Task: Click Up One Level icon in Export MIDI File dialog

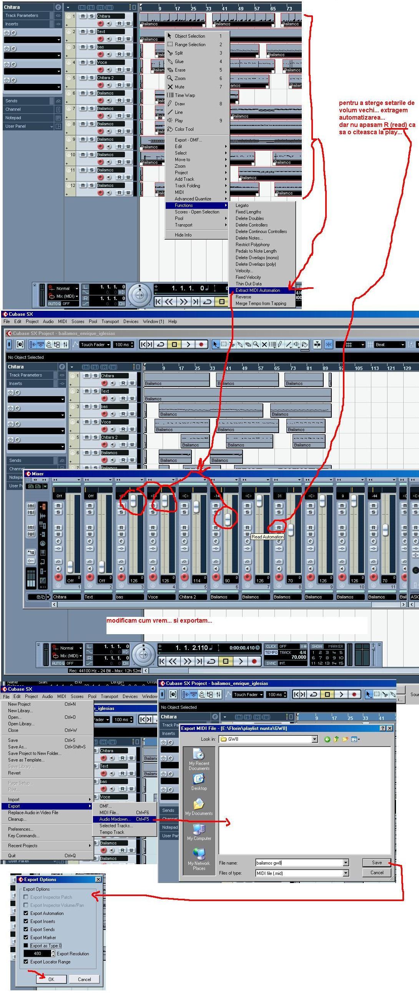Action: tap(336, 739)
